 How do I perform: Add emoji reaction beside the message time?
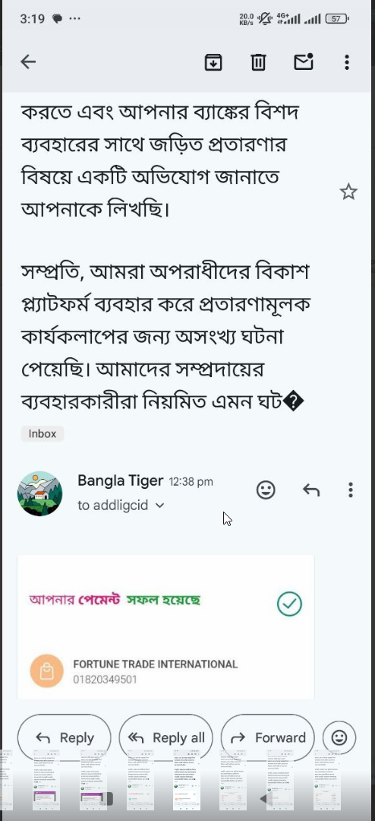266,490
